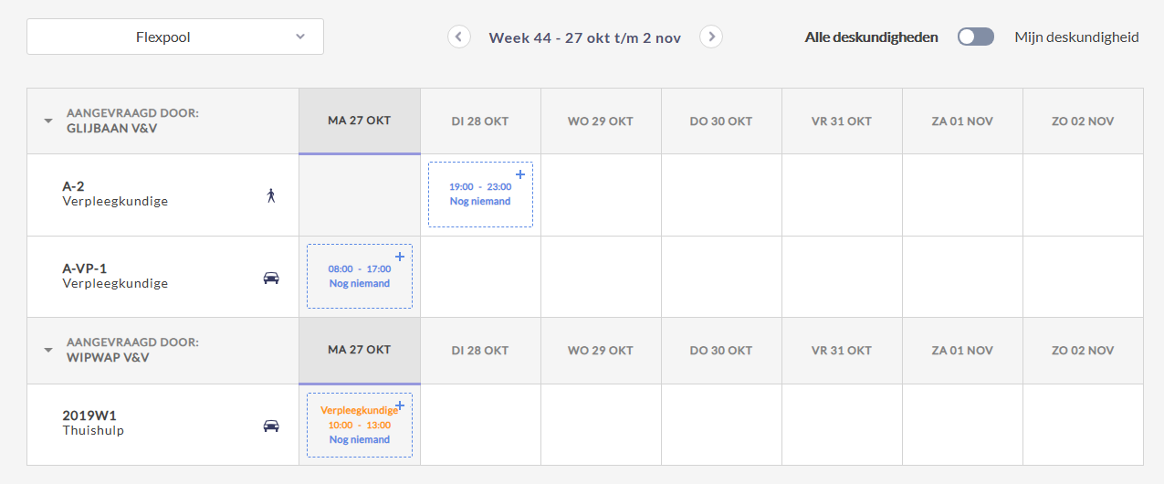The height and width of the screenshot is (484, 1164).
Task: Select MA 27 OKT column in Glijbaan section
Action: (x=360, y=121)
